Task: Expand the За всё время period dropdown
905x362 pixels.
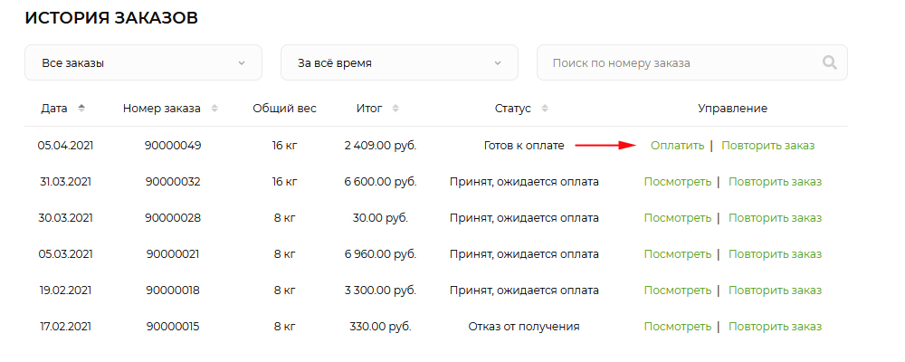Action: click(x=399, y=63)
